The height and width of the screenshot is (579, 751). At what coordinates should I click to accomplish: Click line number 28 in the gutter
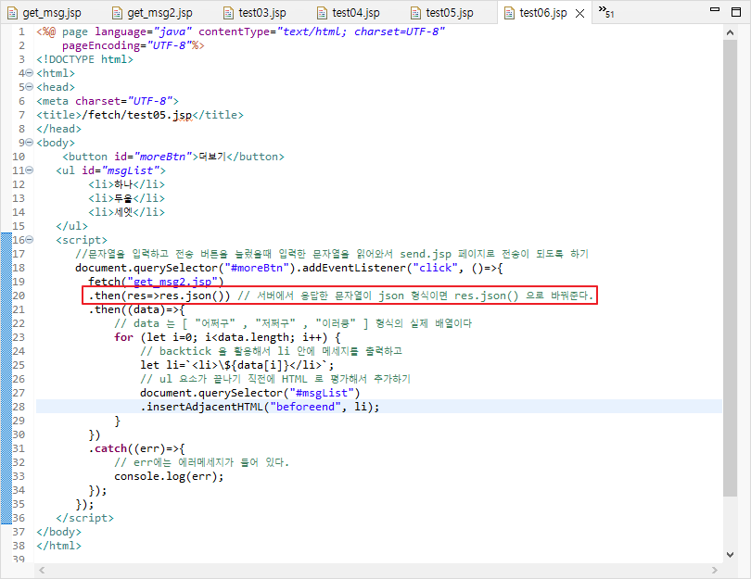click(19, 407)
